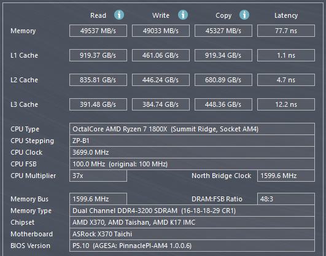
Task: Select the L3 Cache Read 391.48 GB/s box
Action: 98,104
